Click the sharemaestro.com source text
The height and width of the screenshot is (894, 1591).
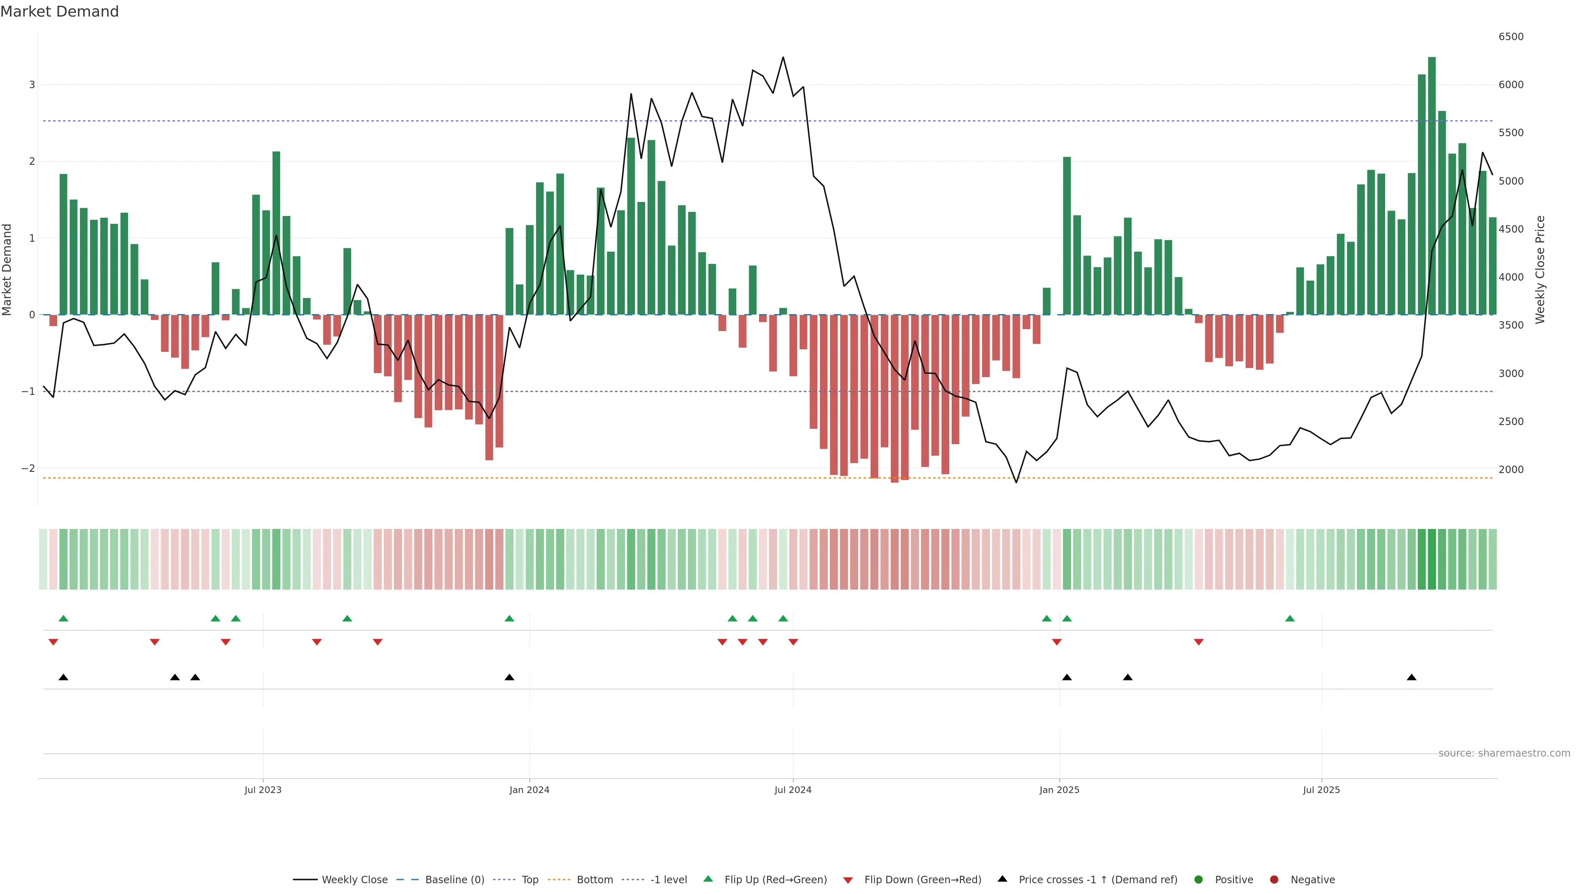[1504, 753]
